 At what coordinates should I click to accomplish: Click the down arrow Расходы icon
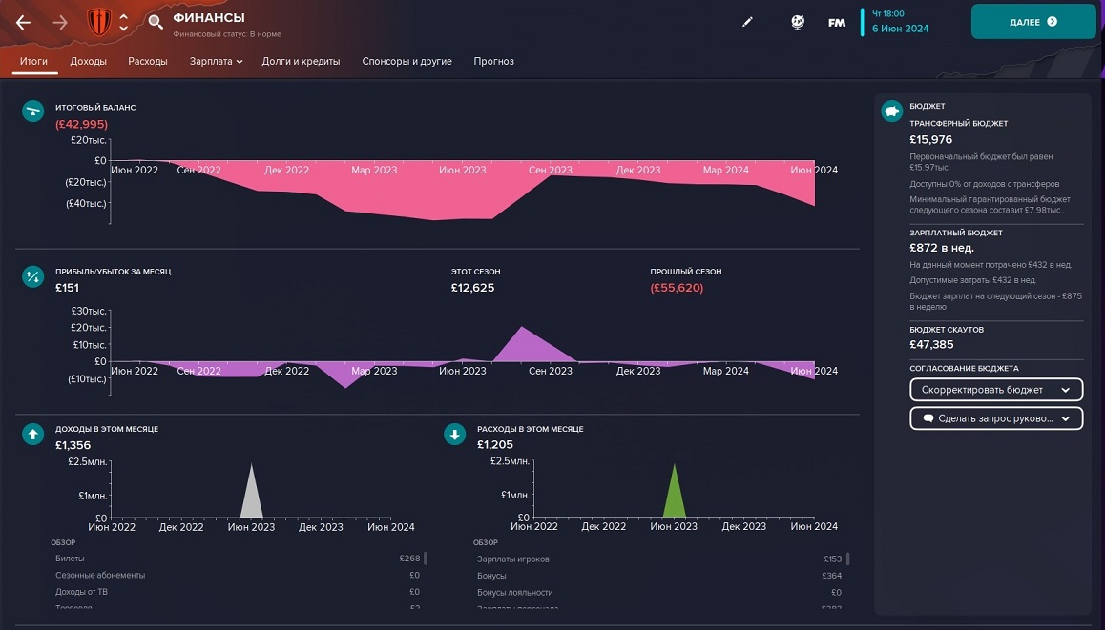(x=455, y=435)
